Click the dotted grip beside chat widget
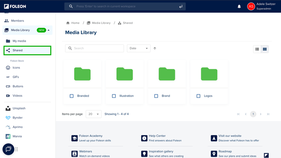 [16, 149]
